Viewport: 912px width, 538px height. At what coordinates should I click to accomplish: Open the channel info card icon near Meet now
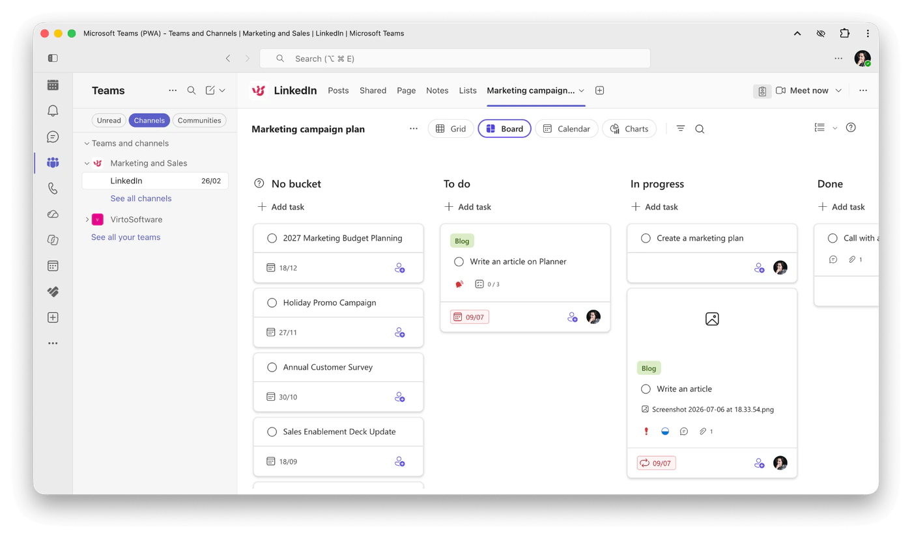click(x=762, y=91)
